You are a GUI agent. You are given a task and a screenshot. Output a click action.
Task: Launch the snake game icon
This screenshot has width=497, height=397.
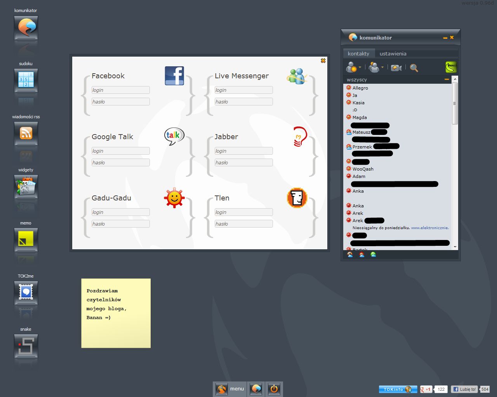tap(26, 346)
